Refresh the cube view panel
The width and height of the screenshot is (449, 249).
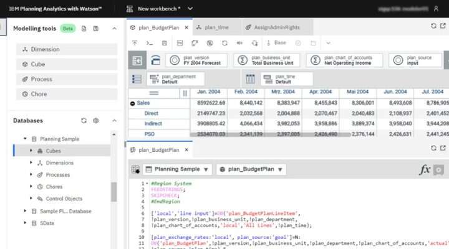click(433, 26)
